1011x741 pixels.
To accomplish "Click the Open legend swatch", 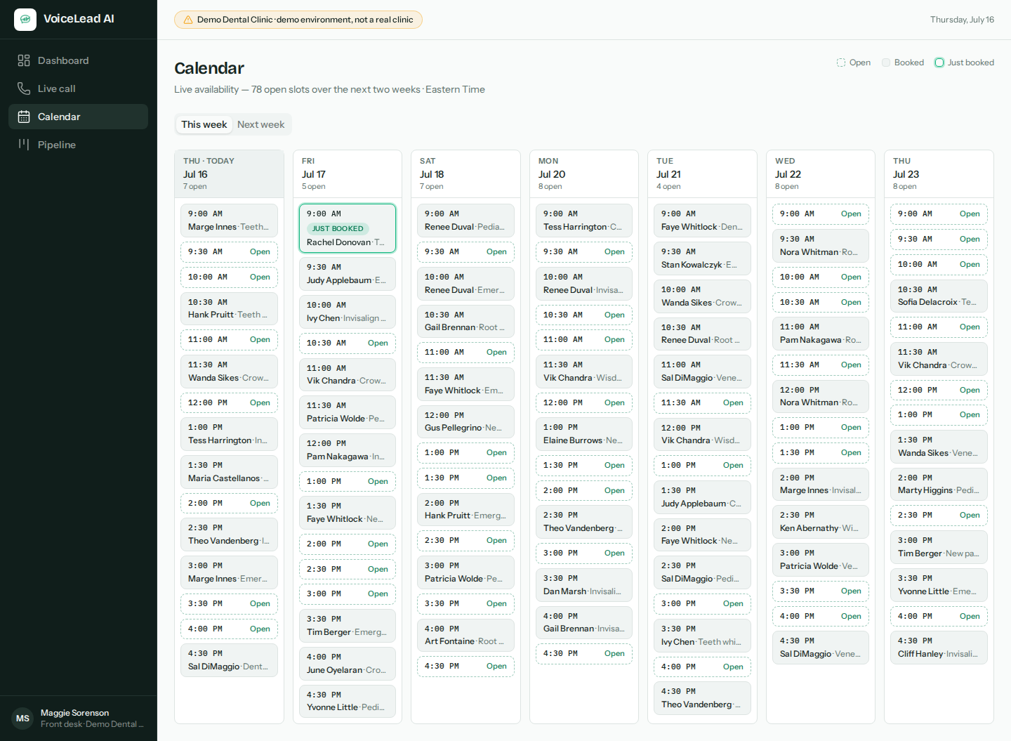I will [x=841, y=63].
